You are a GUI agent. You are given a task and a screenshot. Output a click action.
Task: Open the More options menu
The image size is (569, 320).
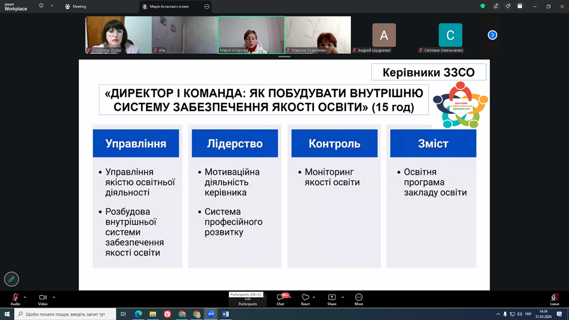point(359,298)
